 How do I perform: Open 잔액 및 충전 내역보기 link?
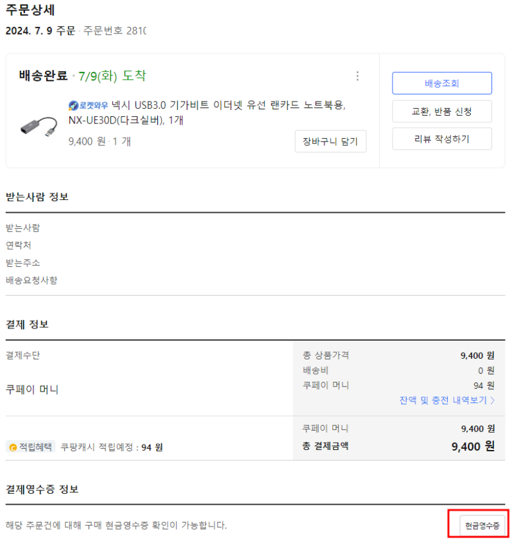(x=443, y=400)
